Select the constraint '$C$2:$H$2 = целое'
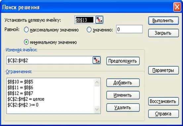The height and width of the screenshot is (126, 183). pyautogui.click(x=26, y=99)
